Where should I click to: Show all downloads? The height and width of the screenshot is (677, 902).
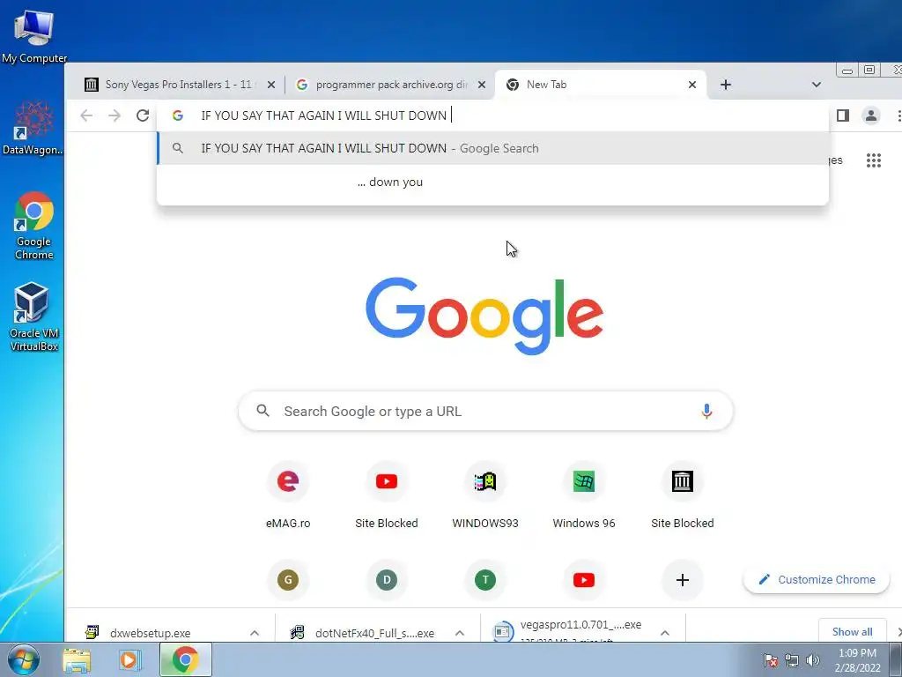coord(852,631)
